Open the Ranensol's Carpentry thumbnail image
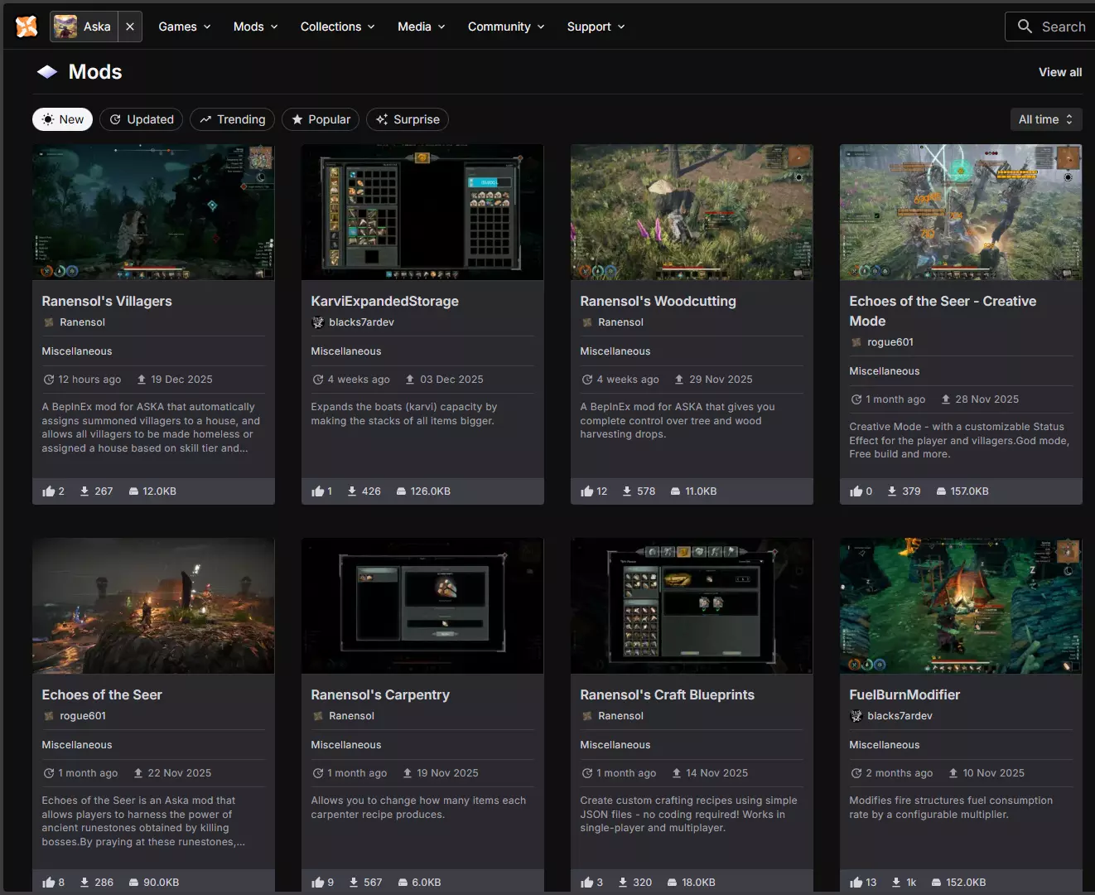 (422, 606)
